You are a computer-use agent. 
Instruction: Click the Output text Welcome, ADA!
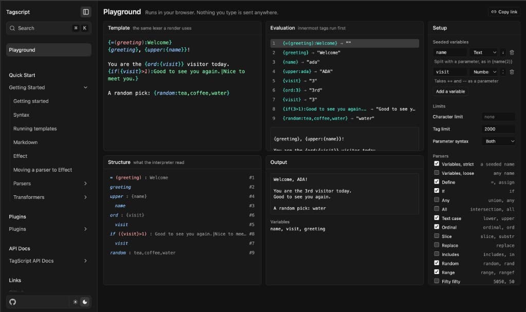tap(291, 180)
